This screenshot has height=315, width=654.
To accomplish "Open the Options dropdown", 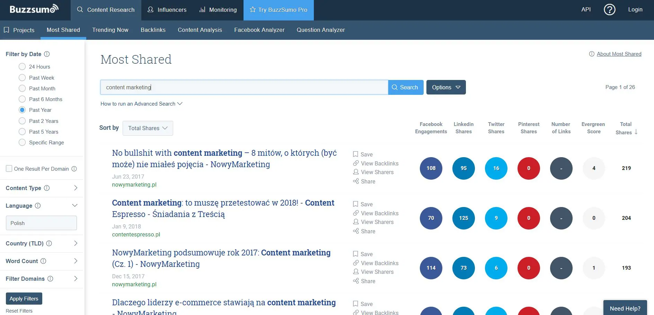I will click(x=446, y=87).
